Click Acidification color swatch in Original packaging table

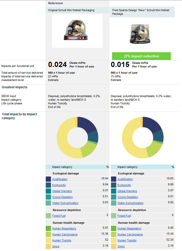48,179
